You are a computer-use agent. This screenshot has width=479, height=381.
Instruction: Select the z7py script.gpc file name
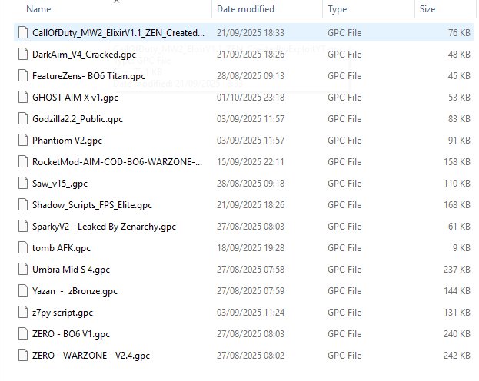click(x=62, y=313)
